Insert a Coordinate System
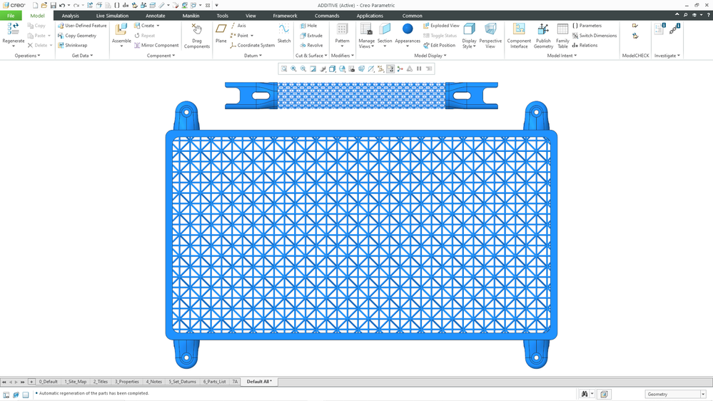Screen dimensions: 713x401 253,46
